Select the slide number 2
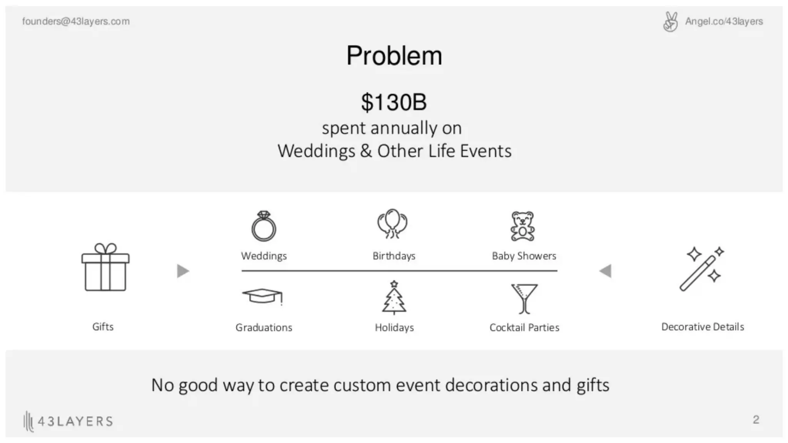Image resolution: width=788 pixels, height=443 pixels. (756, 420)
